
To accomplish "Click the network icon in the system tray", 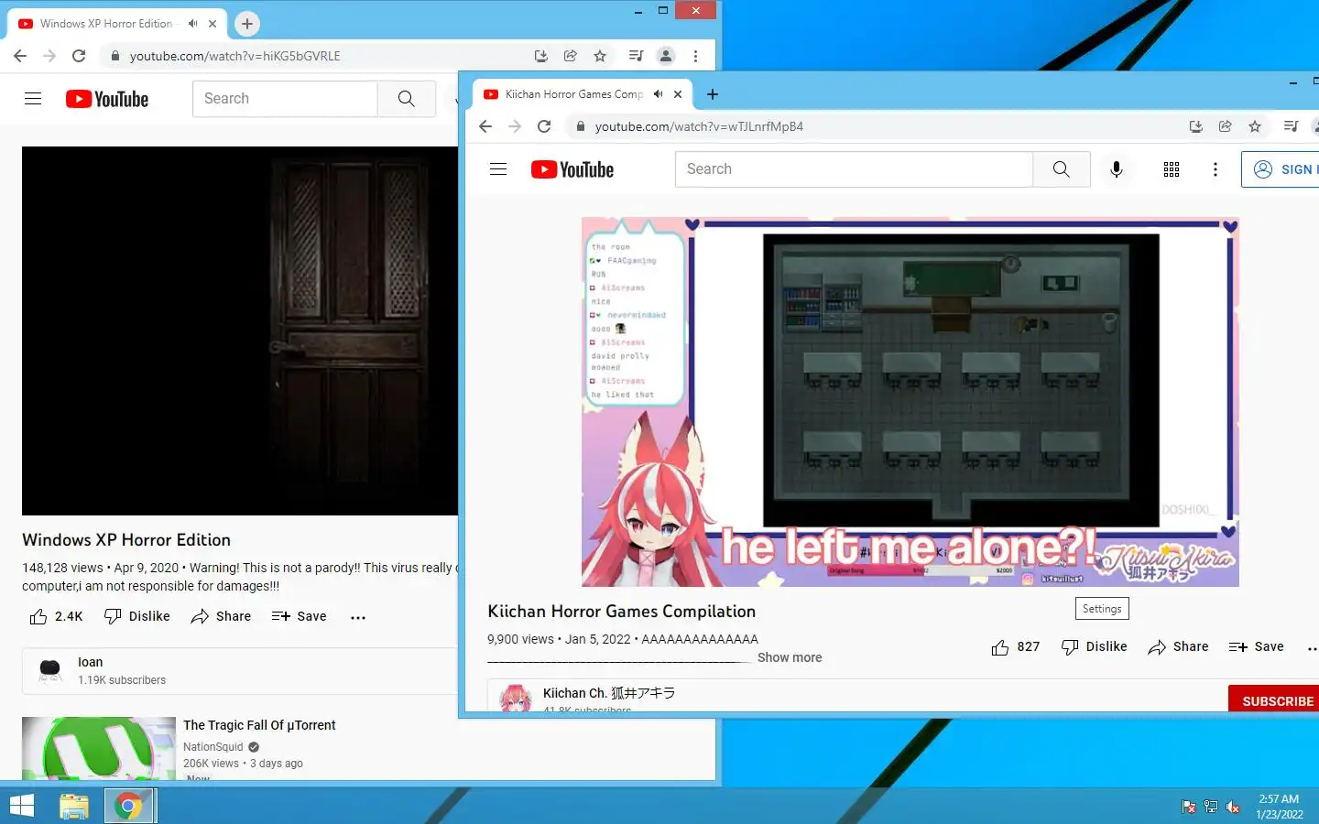I will [1211, 807].
